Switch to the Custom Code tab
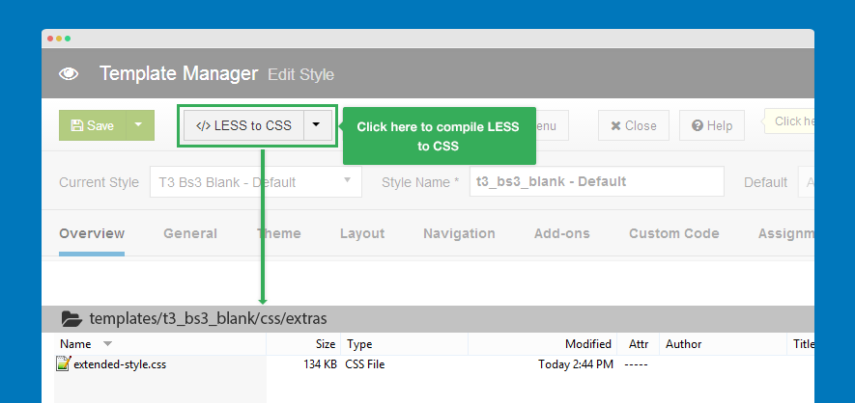 (673, 233)
